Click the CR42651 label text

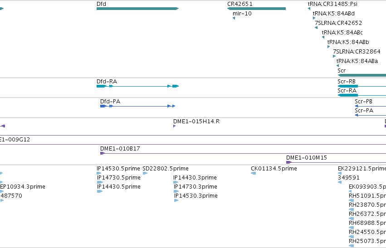(x=240, y=4)
